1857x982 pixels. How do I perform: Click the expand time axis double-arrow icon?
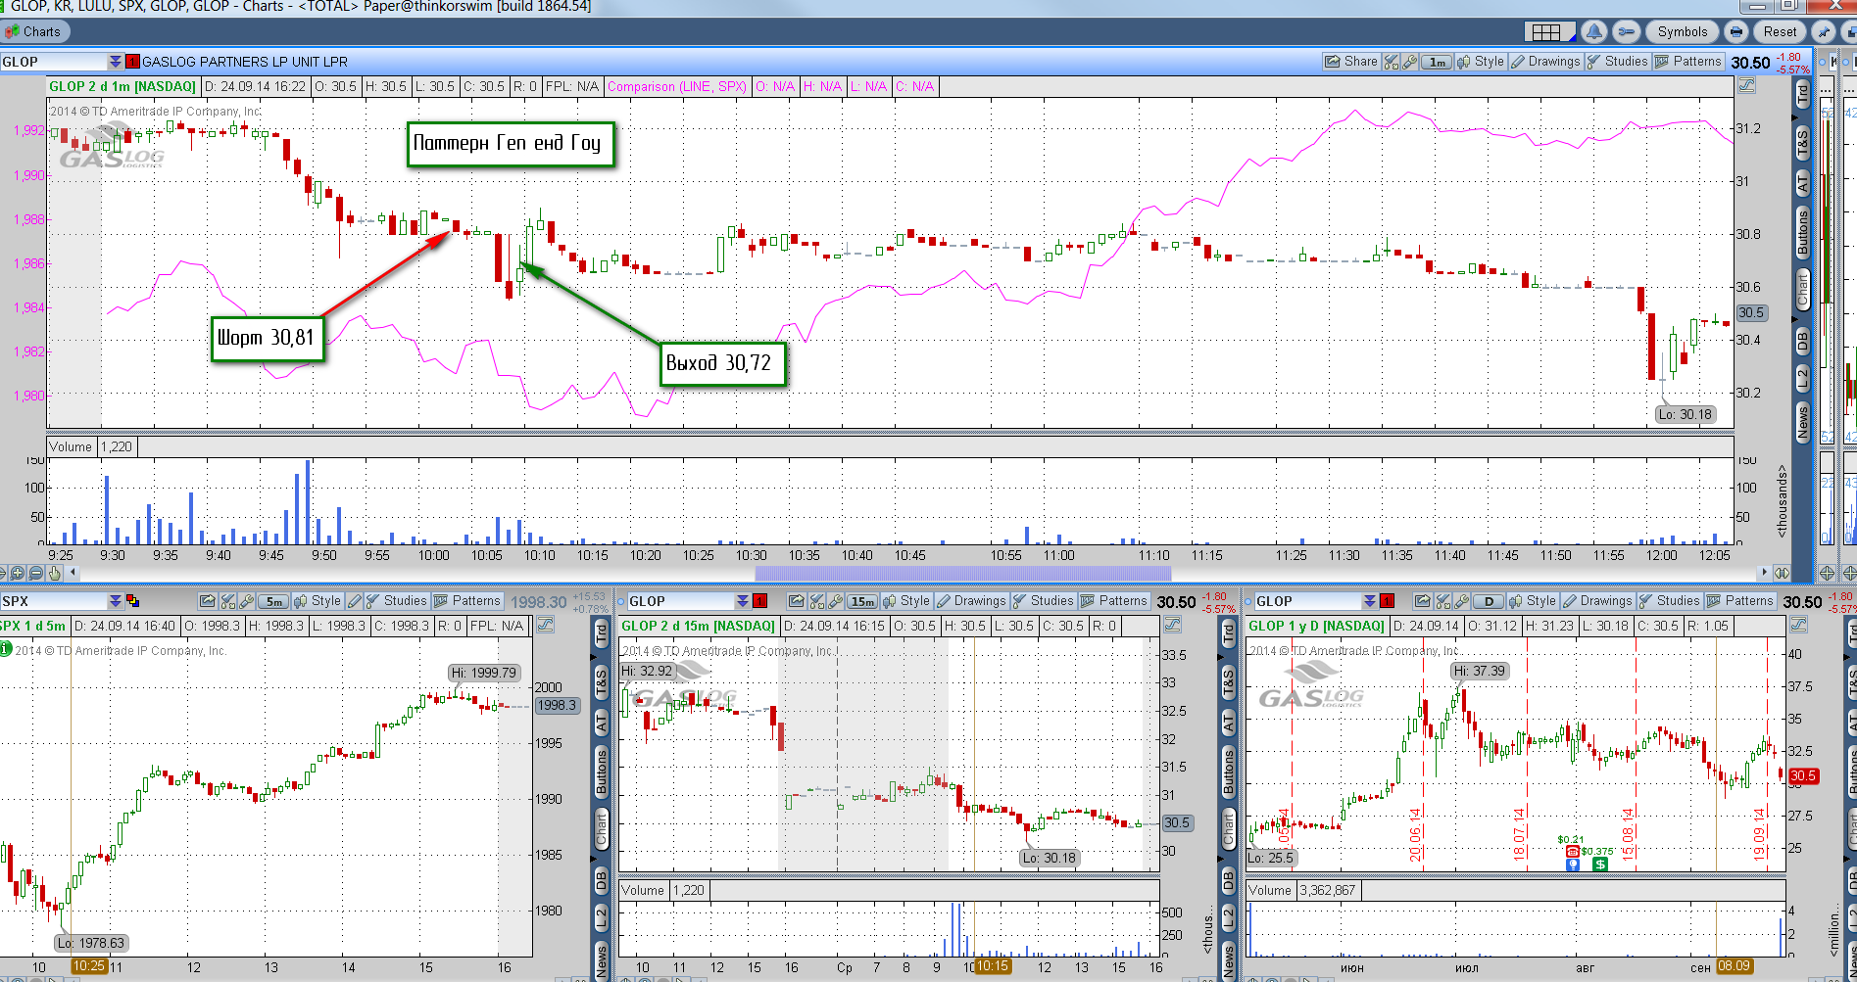(x=1782, y=573)
